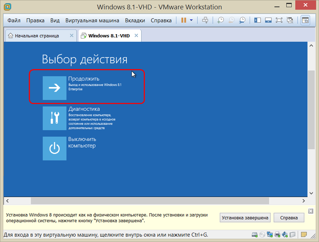Click the hard disk status icon
This screenshot has height=242, width=319.
coord(254,235)
